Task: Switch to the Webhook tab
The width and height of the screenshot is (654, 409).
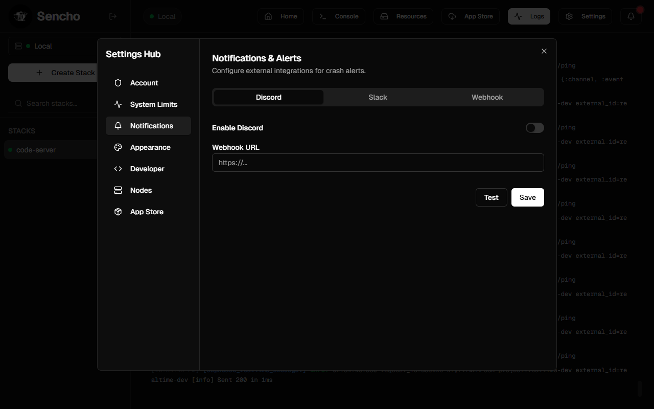Action: tap(487, 97)
